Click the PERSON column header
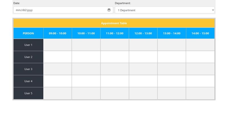The width and height of the screenshot is (228, 128). pos(28,33)
